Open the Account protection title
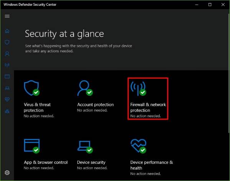 (95, 105)
